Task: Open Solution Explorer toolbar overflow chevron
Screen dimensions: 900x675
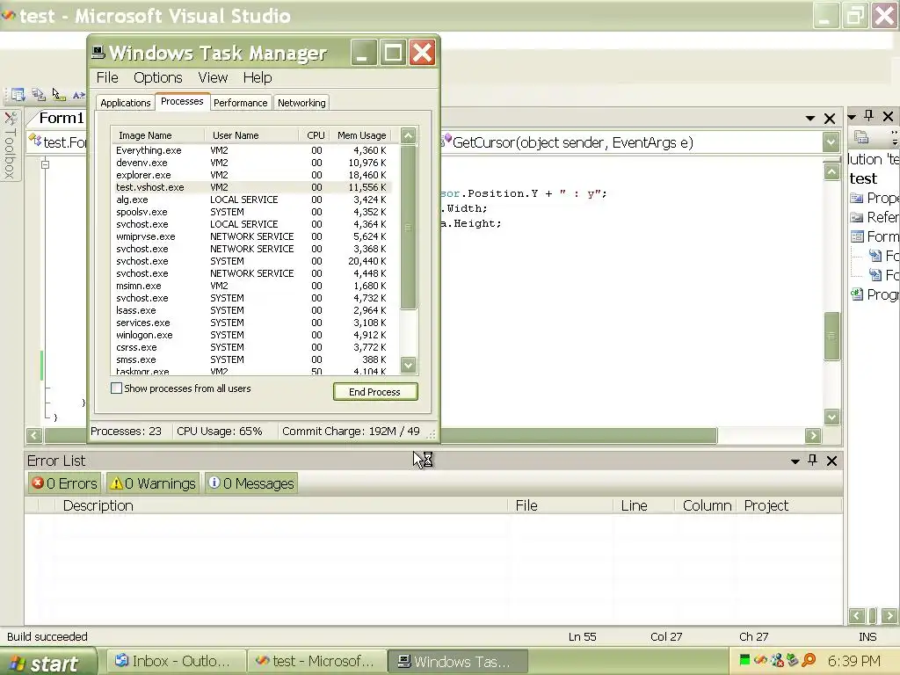Action: pos(894,138)
